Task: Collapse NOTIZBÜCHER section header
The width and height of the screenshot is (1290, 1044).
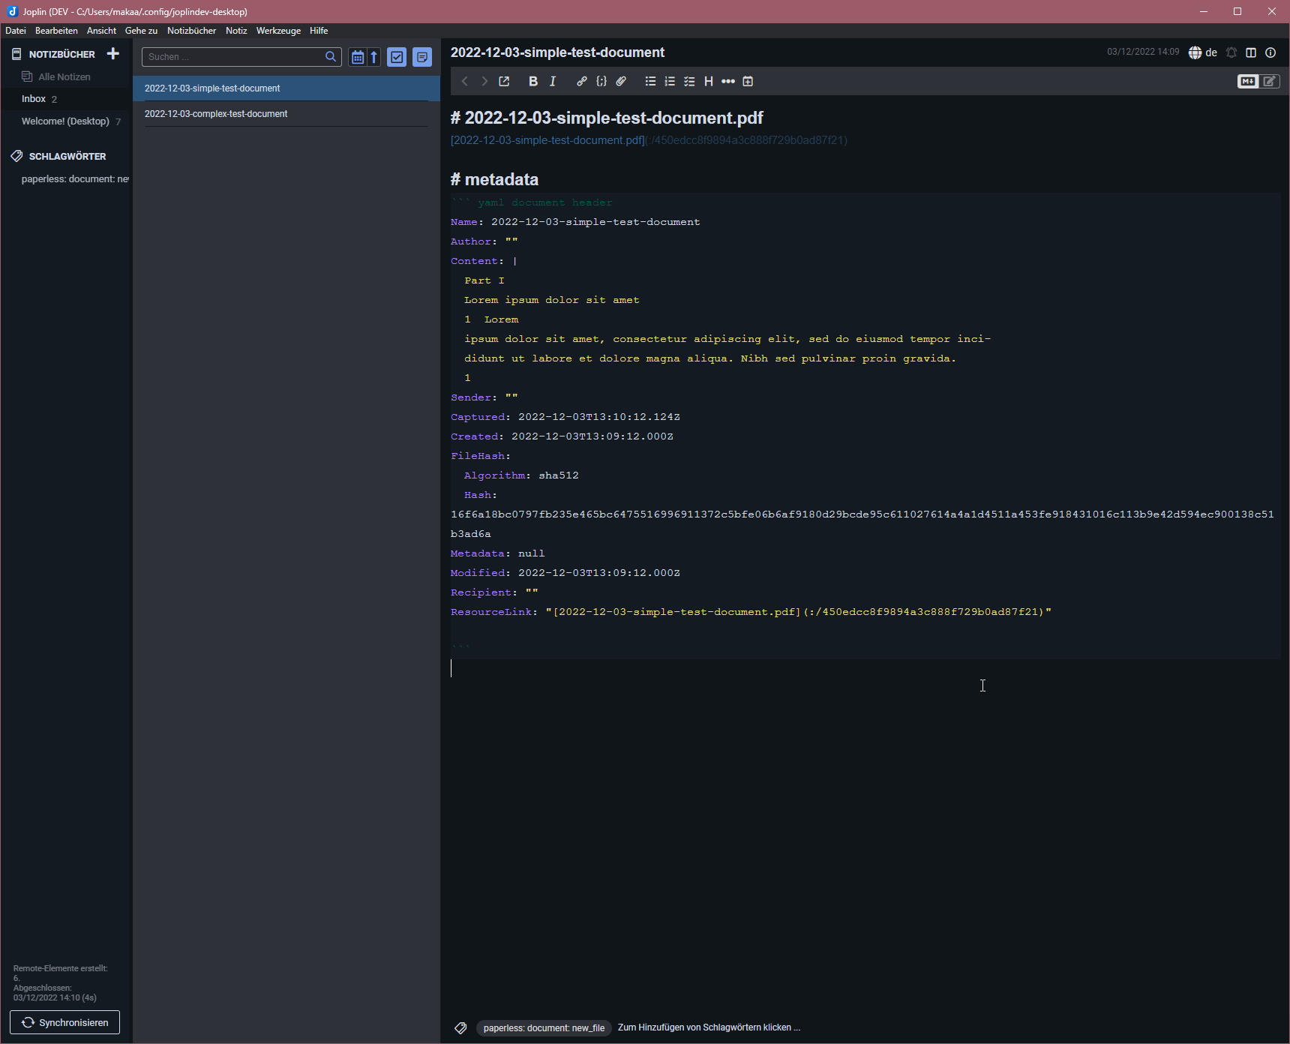Action: click(61, 54)
